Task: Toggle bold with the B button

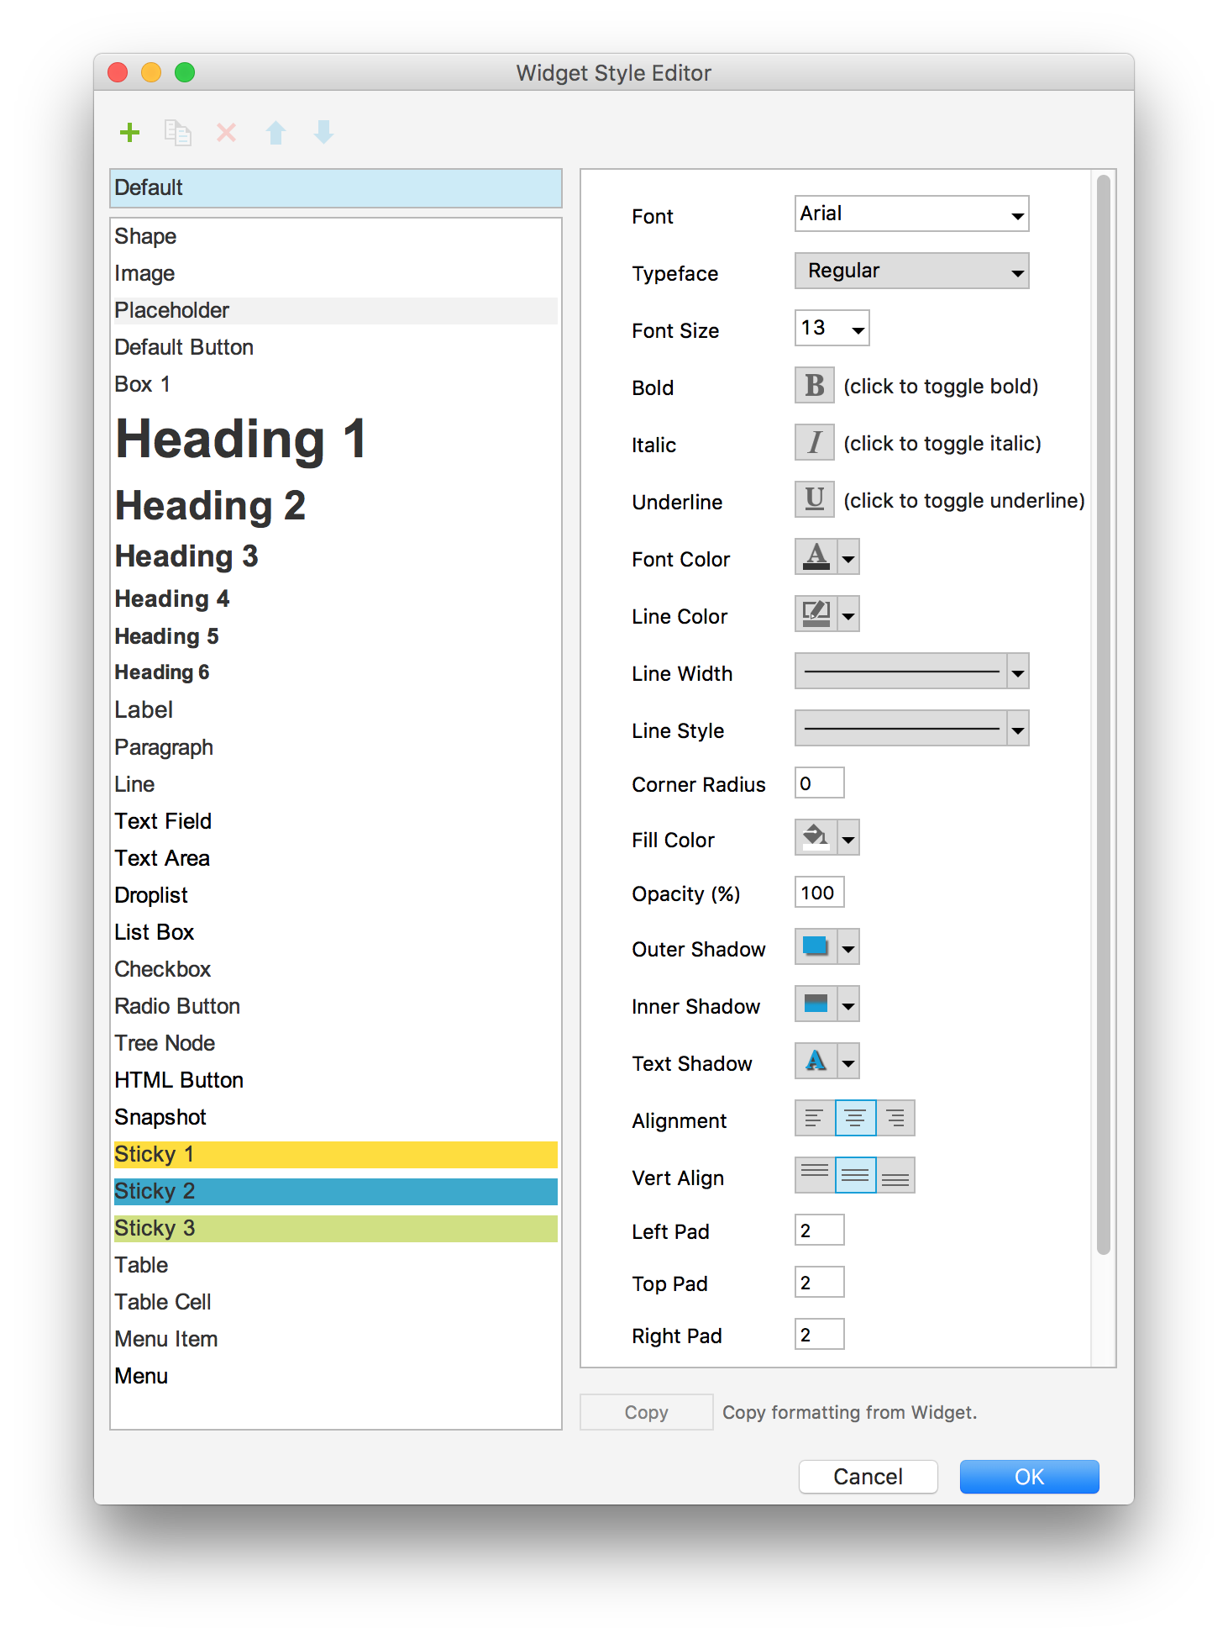Action: pos(815,385)
